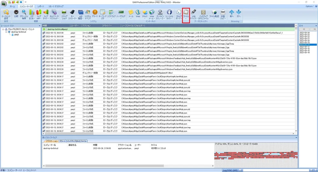Open キーストローク keystroke log
This screenshot has width=318, height=172.
72,14
